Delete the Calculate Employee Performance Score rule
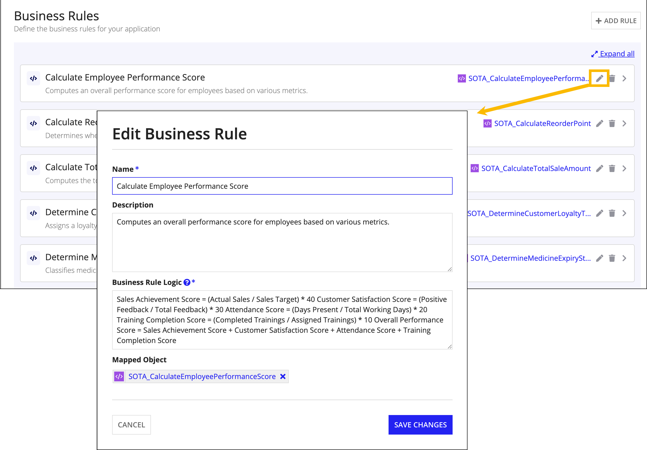This screenshot has height=450, width=647. (x=612, y=78)
